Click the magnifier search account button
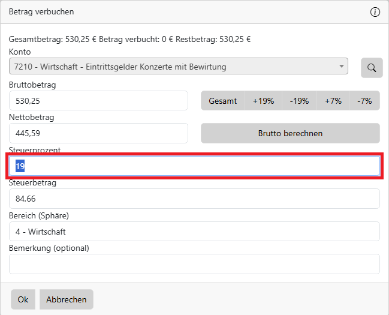This screenshot has height=315, width=389. tap(372, 68)
